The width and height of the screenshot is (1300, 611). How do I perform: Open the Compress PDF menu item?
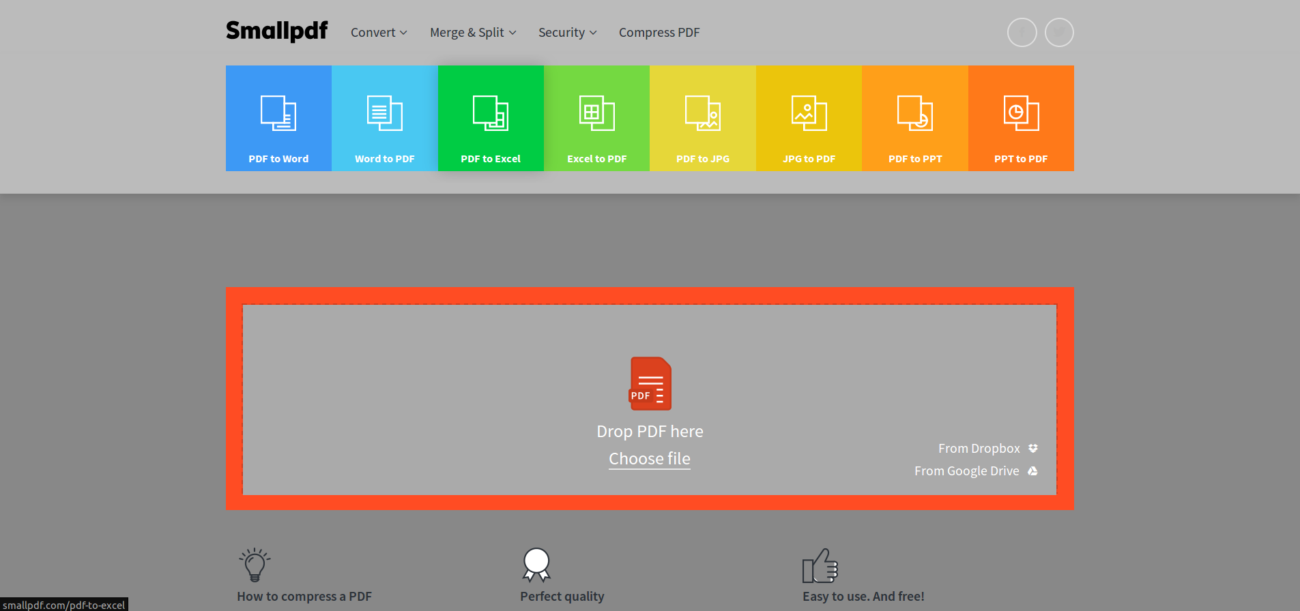[x=659, y=33]
